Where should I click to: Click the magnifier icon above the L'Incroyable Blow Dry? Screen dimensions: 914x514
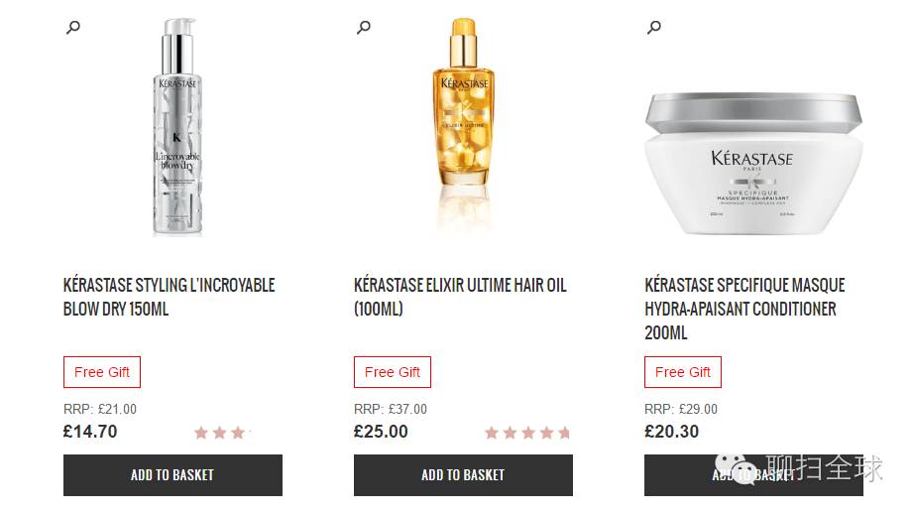pyautogui.click(x=72, y=28)
